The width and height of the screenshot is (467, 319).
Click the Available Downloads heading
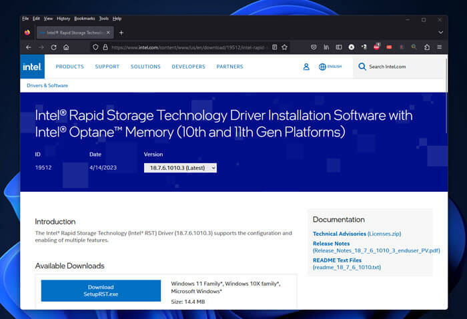click(69, 266)
